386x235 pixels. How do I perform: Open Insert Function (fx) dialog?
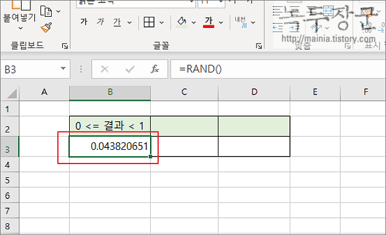pos(154,69)
